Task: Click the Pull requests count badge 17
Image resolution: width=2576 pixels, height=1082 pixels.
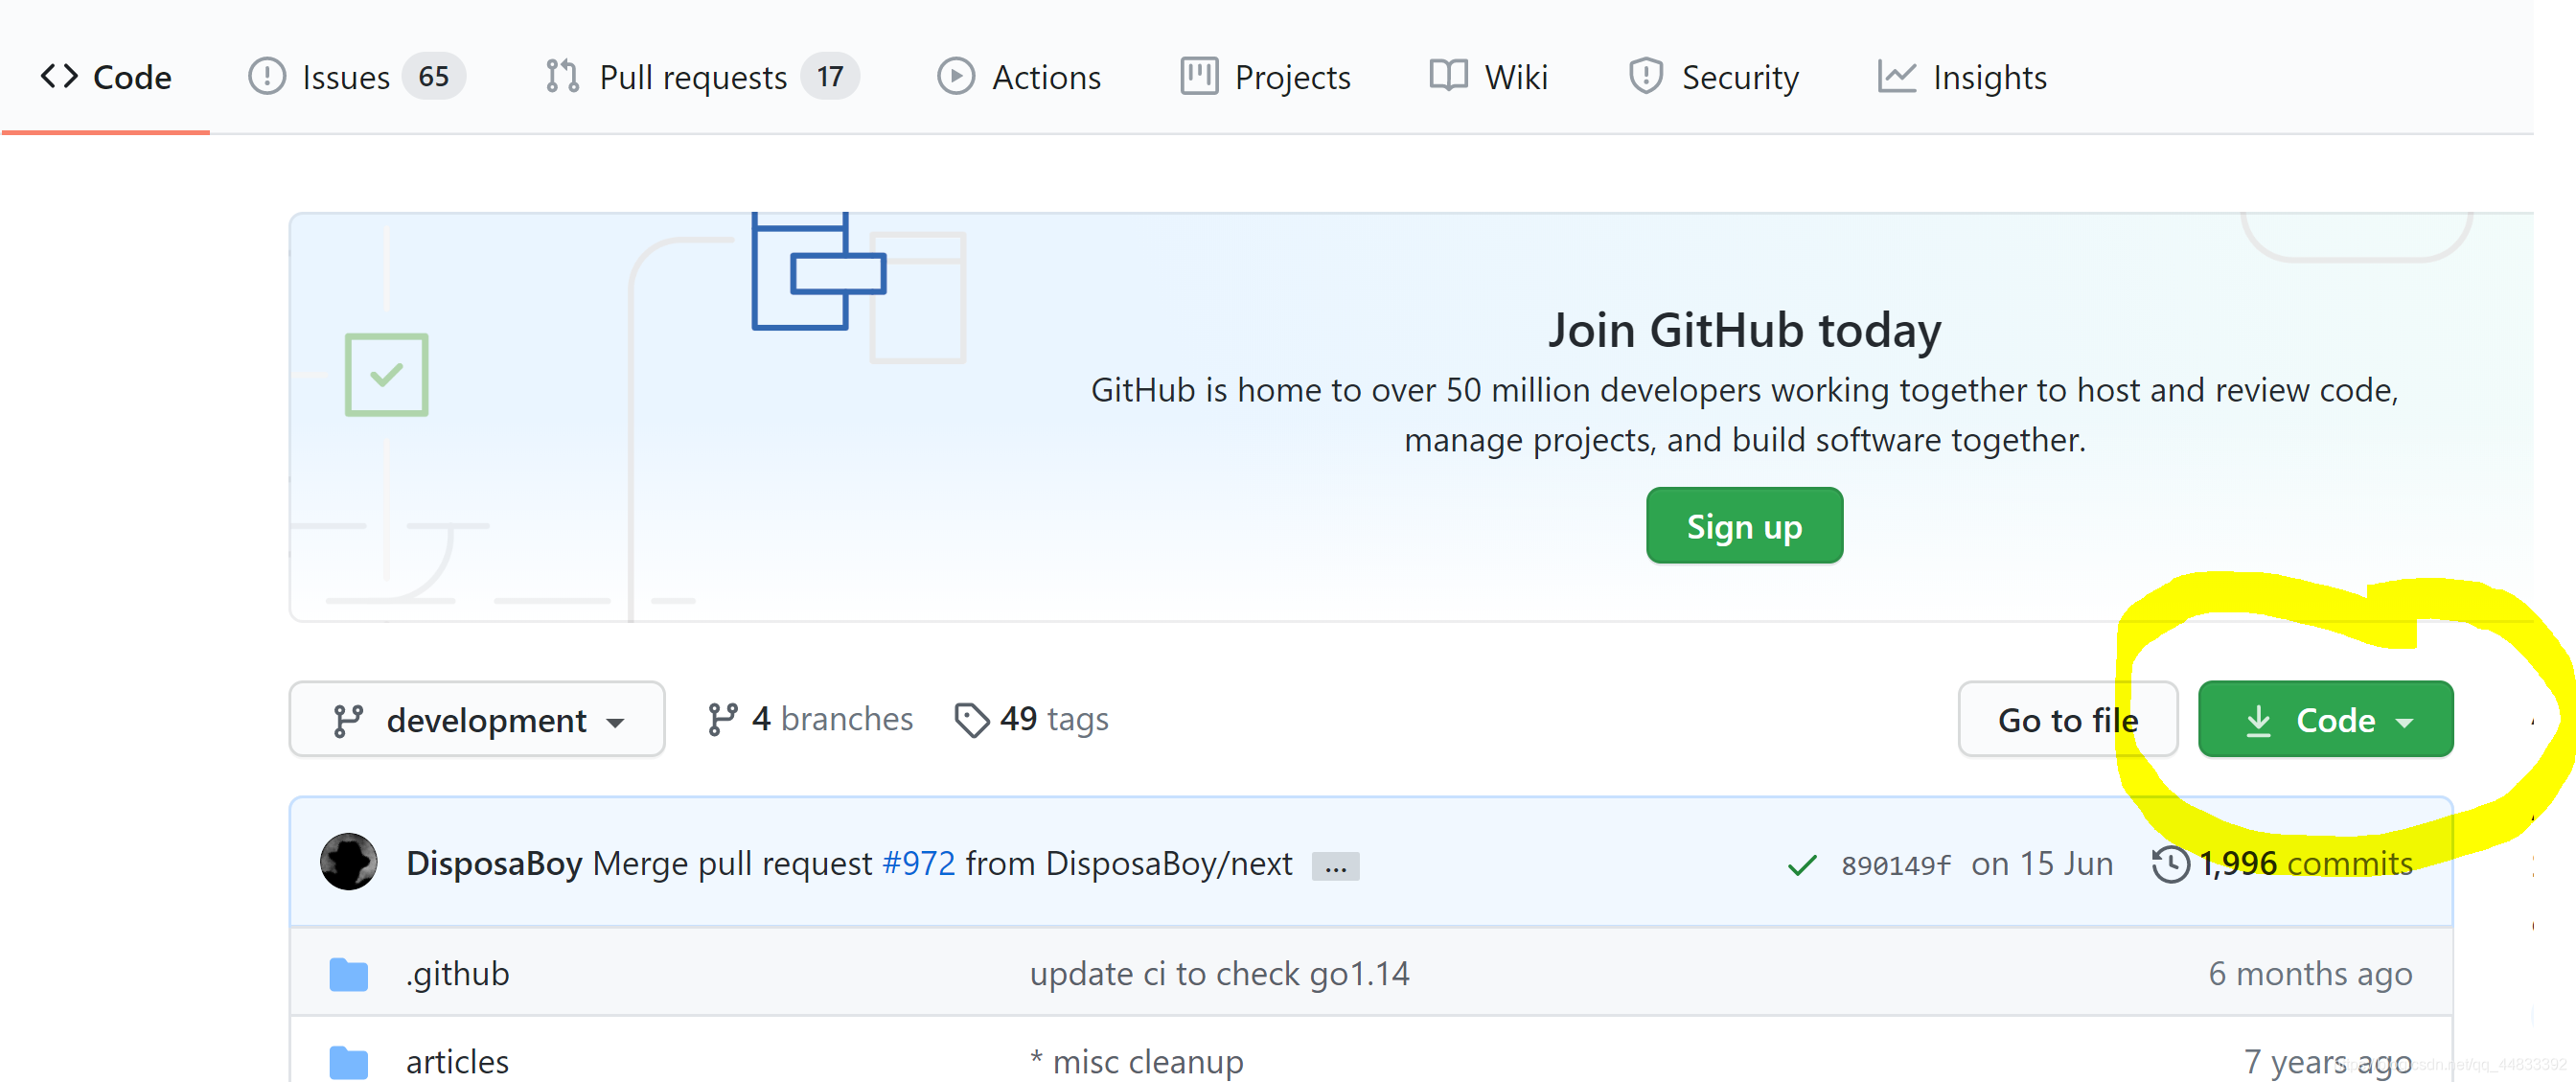Action: pyautogui.click(x=830, y=77)
